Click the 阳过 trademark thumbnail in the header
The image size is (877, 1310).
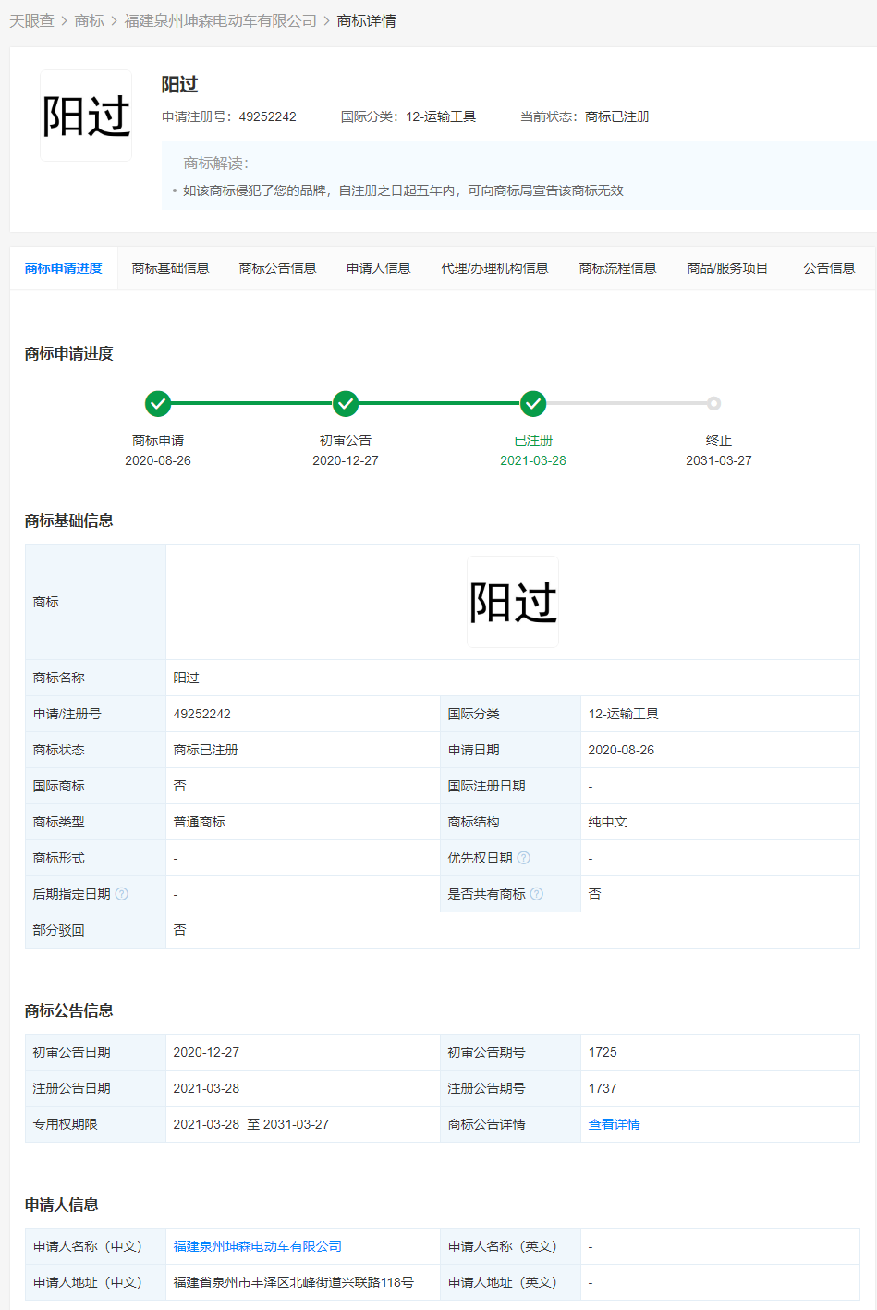86,116
